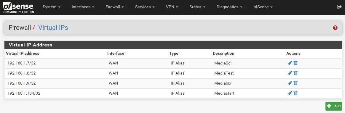
Task: Delete the Mediastart virtual IP row
Action: (296, 93)
